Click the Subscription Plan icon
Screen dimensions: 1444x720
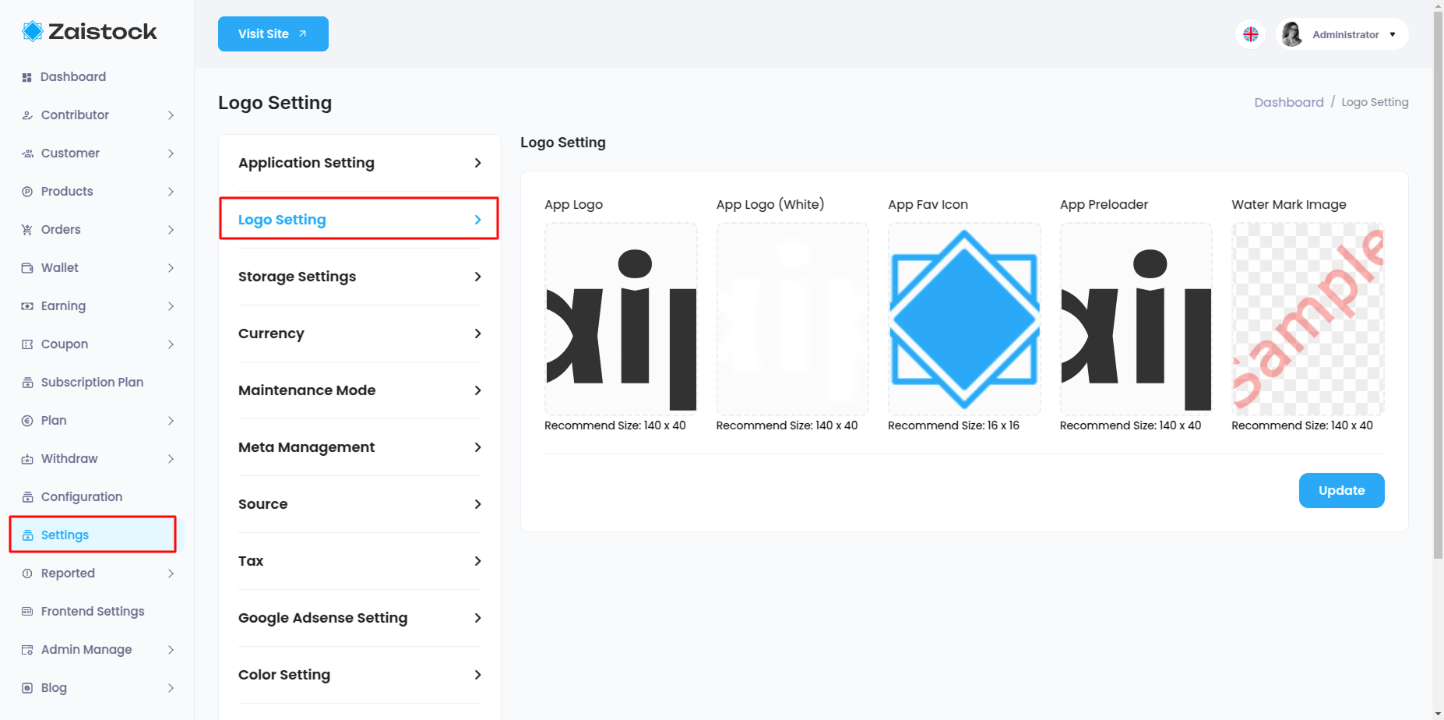(27, 383)
